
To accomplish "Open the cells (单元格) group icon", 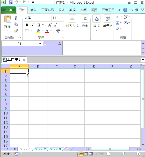I will tap(108, 18).
